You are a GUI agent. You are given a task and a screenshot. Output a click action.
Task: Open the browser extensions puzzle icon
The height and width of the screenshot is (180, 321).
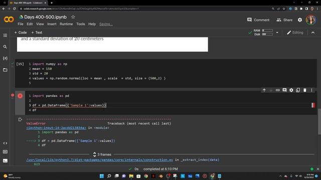pyautogui.click(x=301, y=9)
